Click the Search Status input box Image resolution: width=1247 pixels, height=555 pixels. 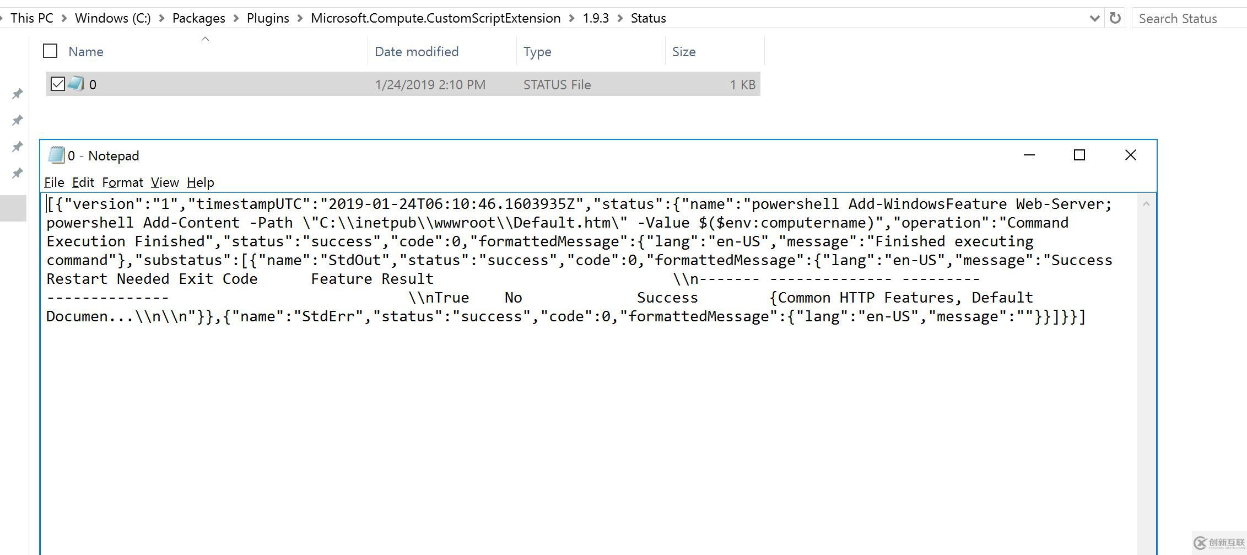click(x=1189, y=18)
